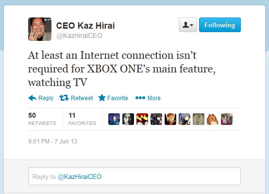View the 11 Favorites count
The height and width of the screenshot is (194, 269).
(82, 119)
